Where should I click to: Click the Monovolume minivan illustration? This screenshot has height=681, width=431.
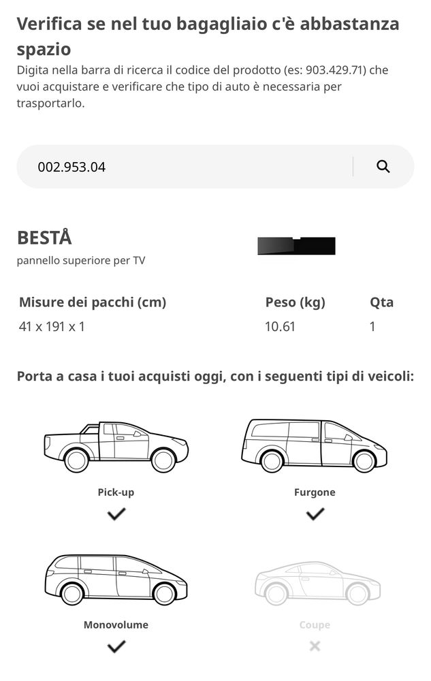pos(116,579)
